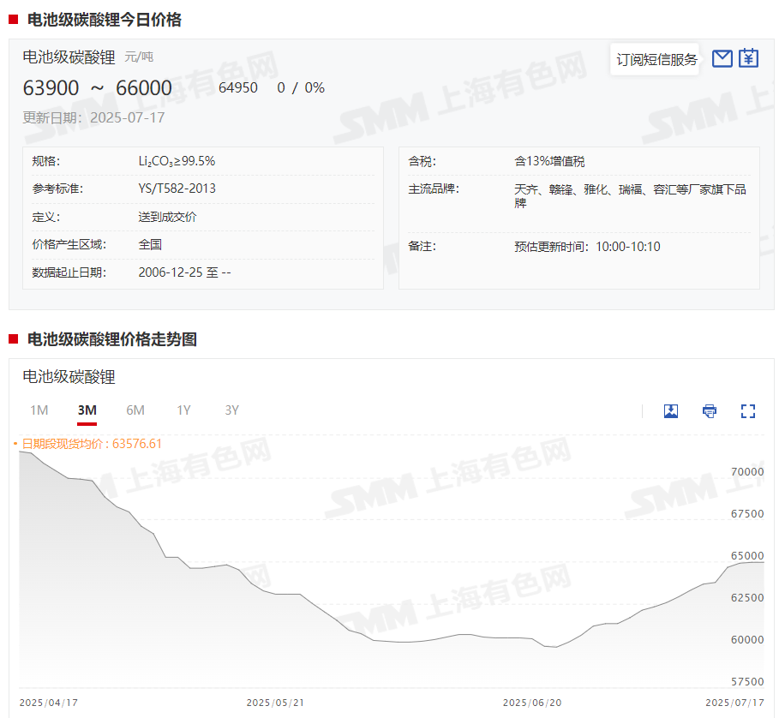Click the 电池级碳酸锂今日价格 section heading
The width and height of the screenshot is (779, 718).
(x=104, y=20)
